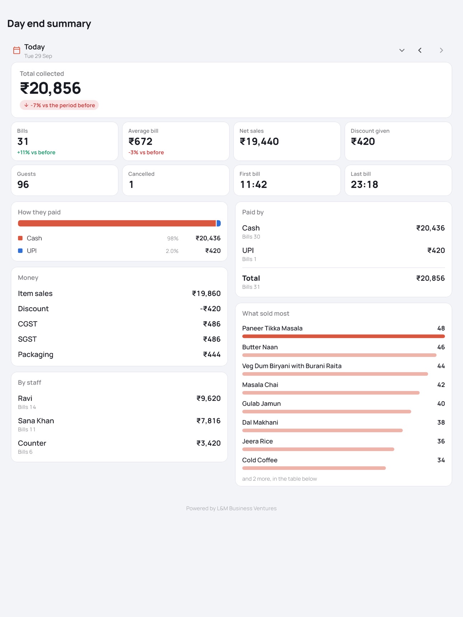Click the Guests count 96
Viewport: 463px width, 617px height.
click(x=23, y=185)
